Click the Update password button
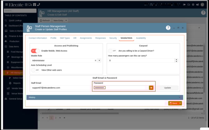This screenshot has height=130, width=209. pos(167,88)
